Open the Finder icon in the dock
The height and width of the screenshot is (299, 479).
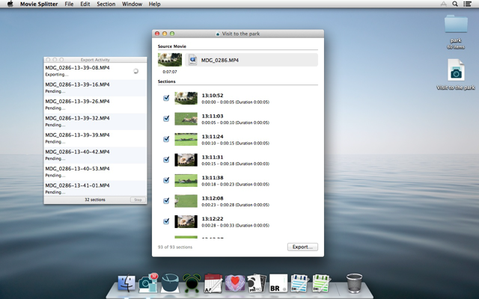tap(126, 283)
